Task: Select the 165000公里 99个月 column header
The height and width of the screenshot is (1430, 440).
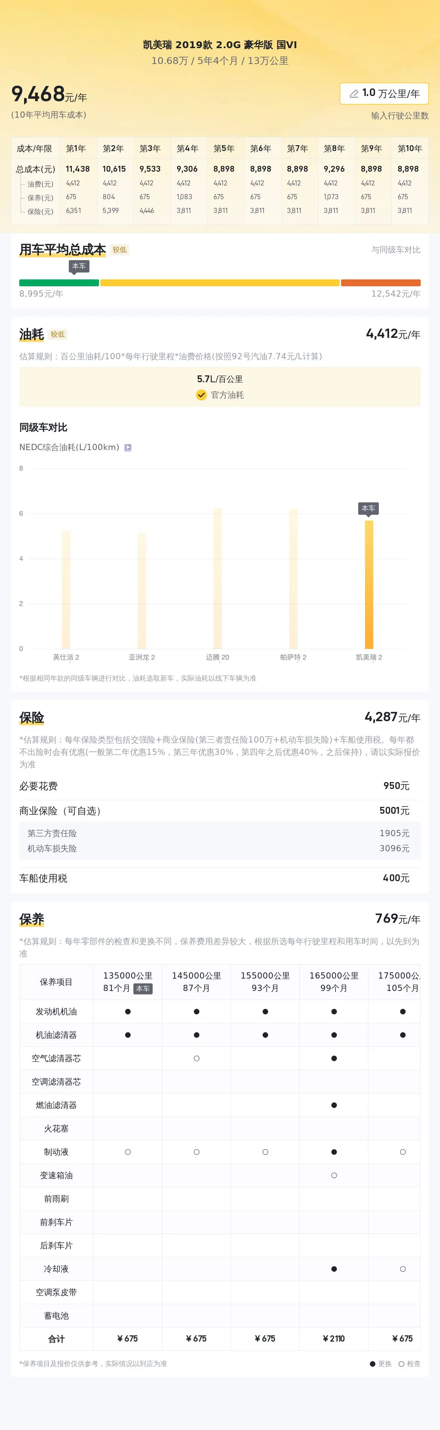Action: click(334, 982)
